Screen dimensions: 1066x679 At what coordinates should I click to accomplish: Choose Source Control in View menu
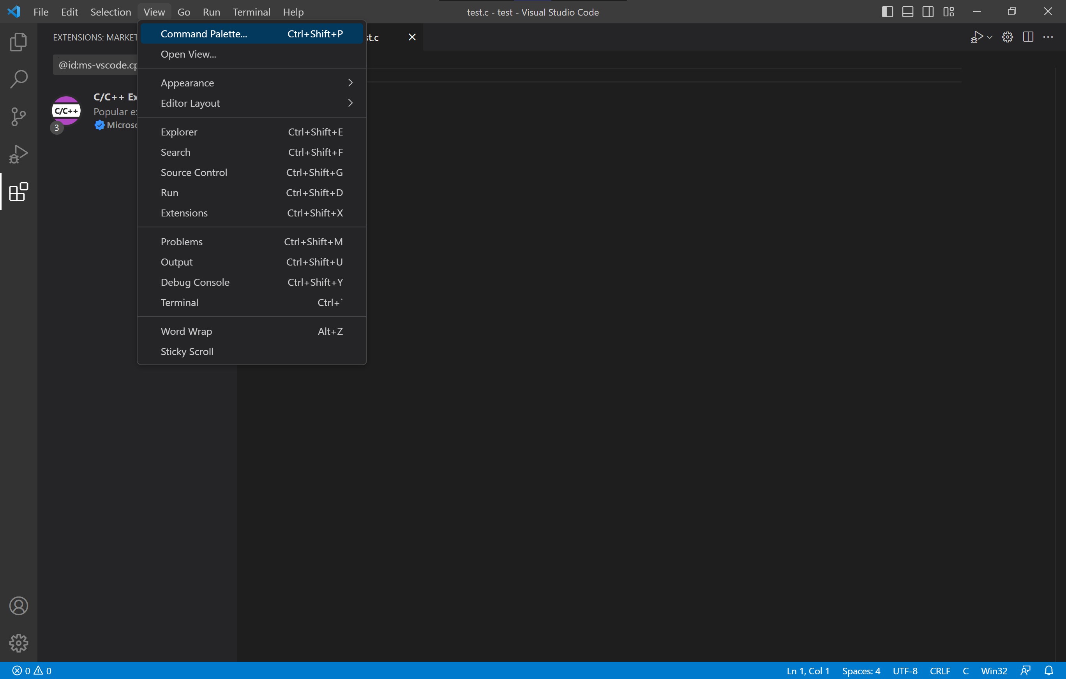click(x=252, y=173)
